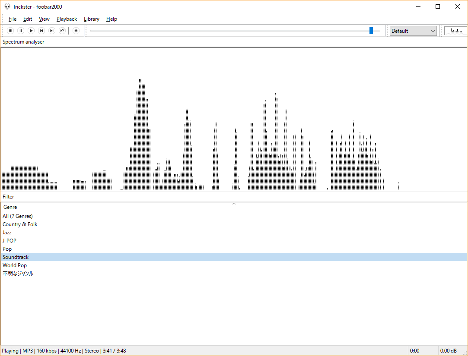
Task: Open the Library menu
Action: (x=91, y=19)
